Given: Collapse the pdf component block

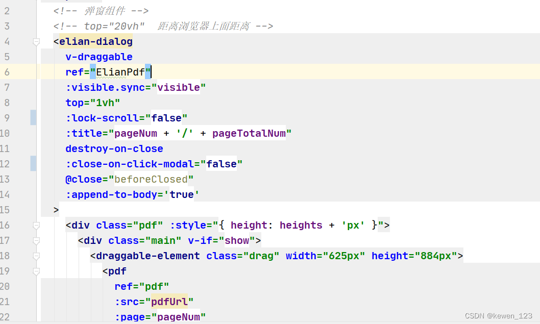Looking at the screenshot, I should (x=36, y=271).
